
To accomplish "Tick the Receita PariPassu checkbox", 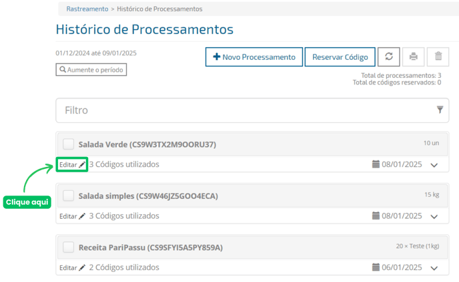I will [x=68, y=247].
